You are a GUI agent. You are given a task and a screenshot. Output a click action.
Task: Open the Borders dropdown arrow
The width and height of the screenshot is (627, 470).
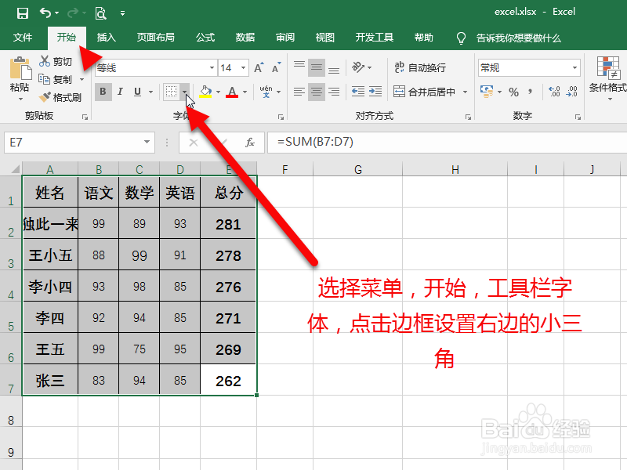[184, 92]
